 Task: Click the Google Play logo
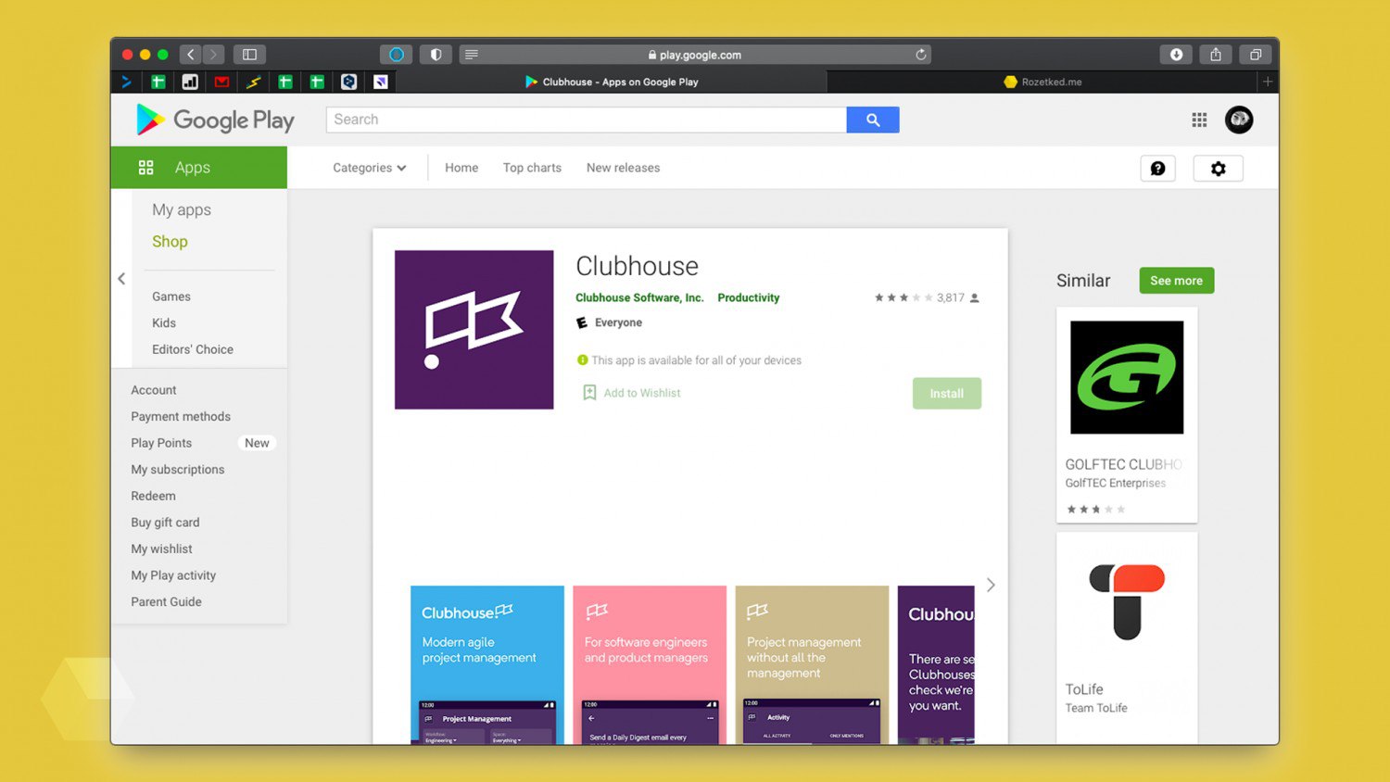coord(215,120)
